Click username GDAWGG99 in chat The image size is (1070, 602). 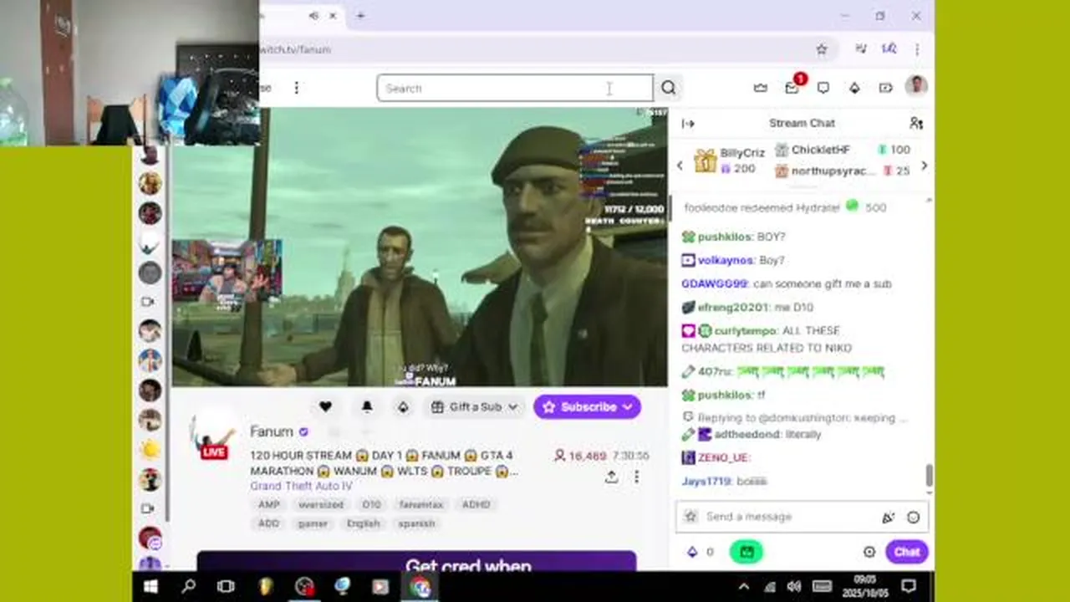715,283
